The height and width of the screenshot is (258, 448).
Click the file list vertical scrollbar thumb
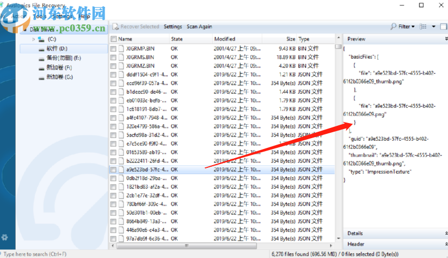[x=339, y=46]
